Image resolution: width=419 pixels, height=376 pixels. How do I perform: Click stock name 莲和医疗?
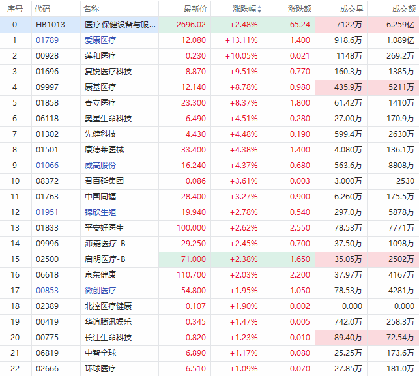pos(100,56)
